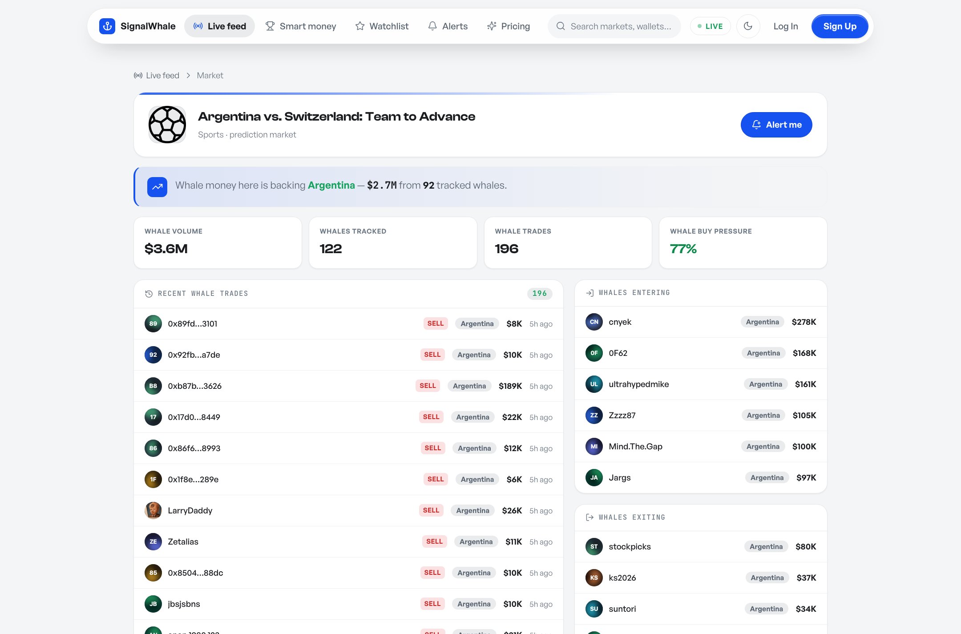
Task: Click the Live feed broadcast icon in navbar
Action: (x=198, y=26)
